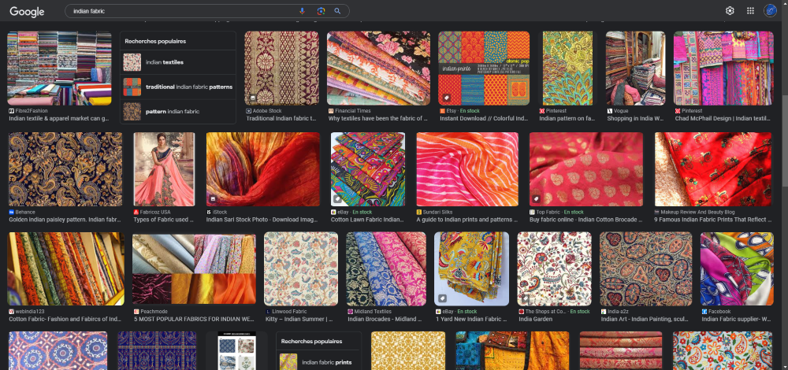Open 'A guide to Indian prints and patterns' link
Image resolution: width=788 pixels, height=370 pixels.
(x=466, y=220)
